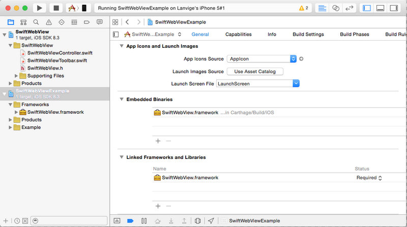This screenshot has height=227, width=407.
Task: Pause program execution
Action: (x=144, y=221)
